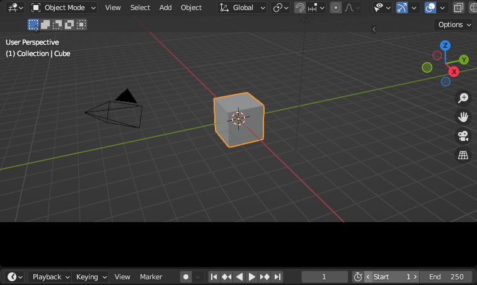Expand the sidebar using the arrow
This screenshot has width=477, height=285.
coord(374,29)
